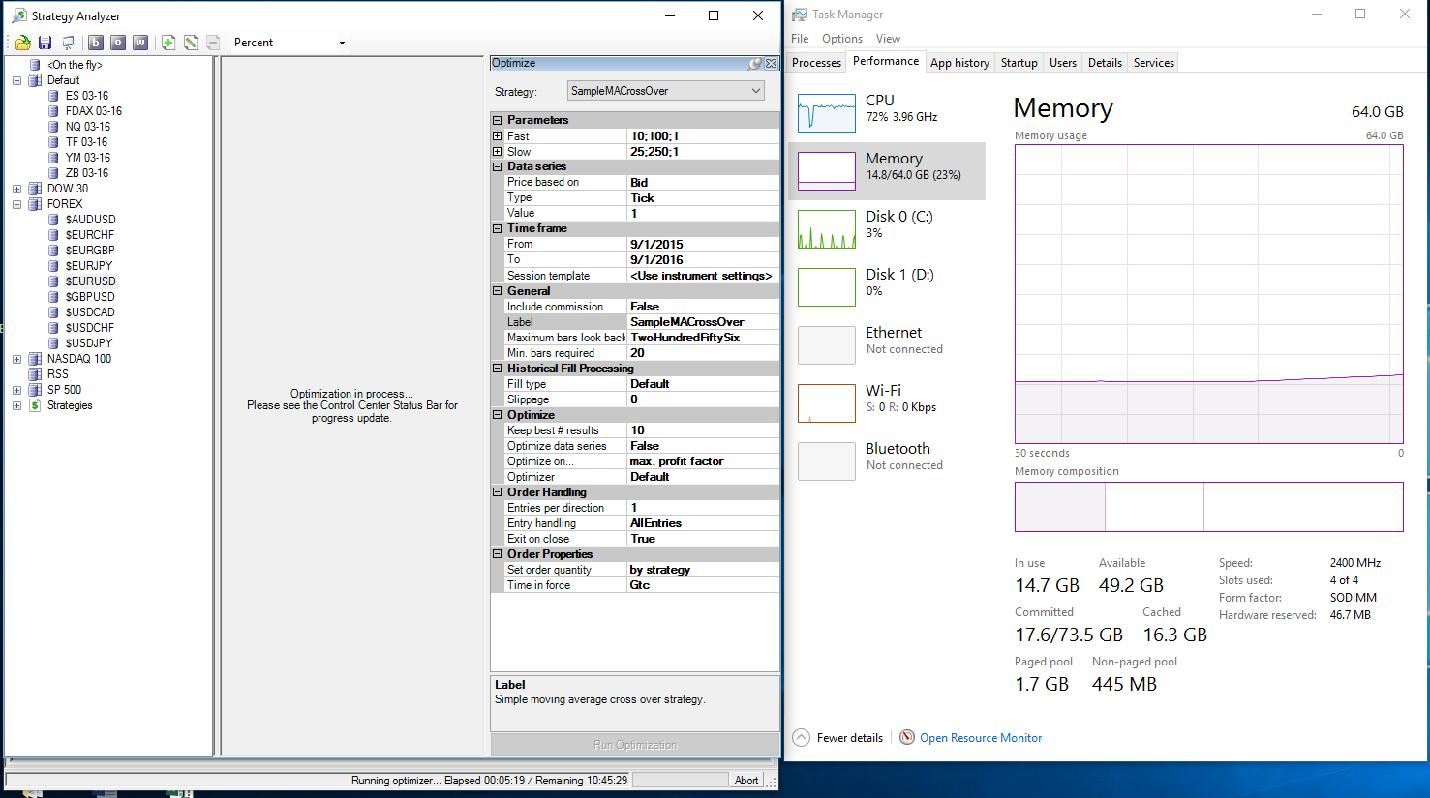Viewport: 1430px width, 798px height.
Task: Click the Abort button in status bar
Action: click(x=746, y=781)
